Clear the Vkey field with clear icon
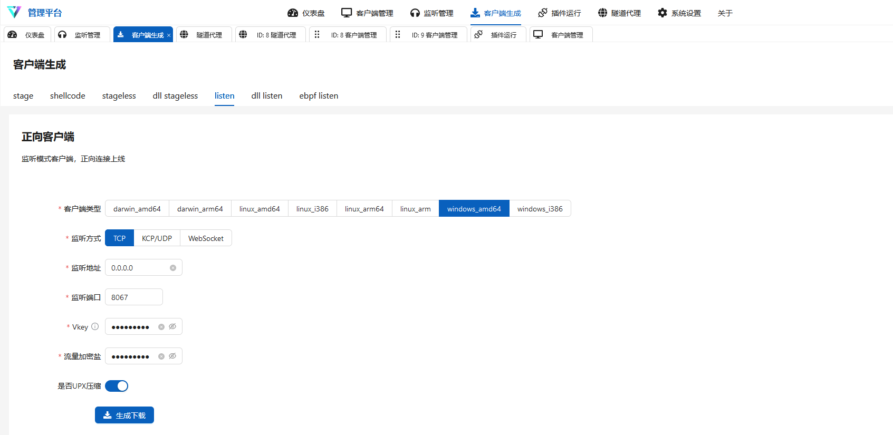Screen dimensions: 893x435 (x=161, y=327)
